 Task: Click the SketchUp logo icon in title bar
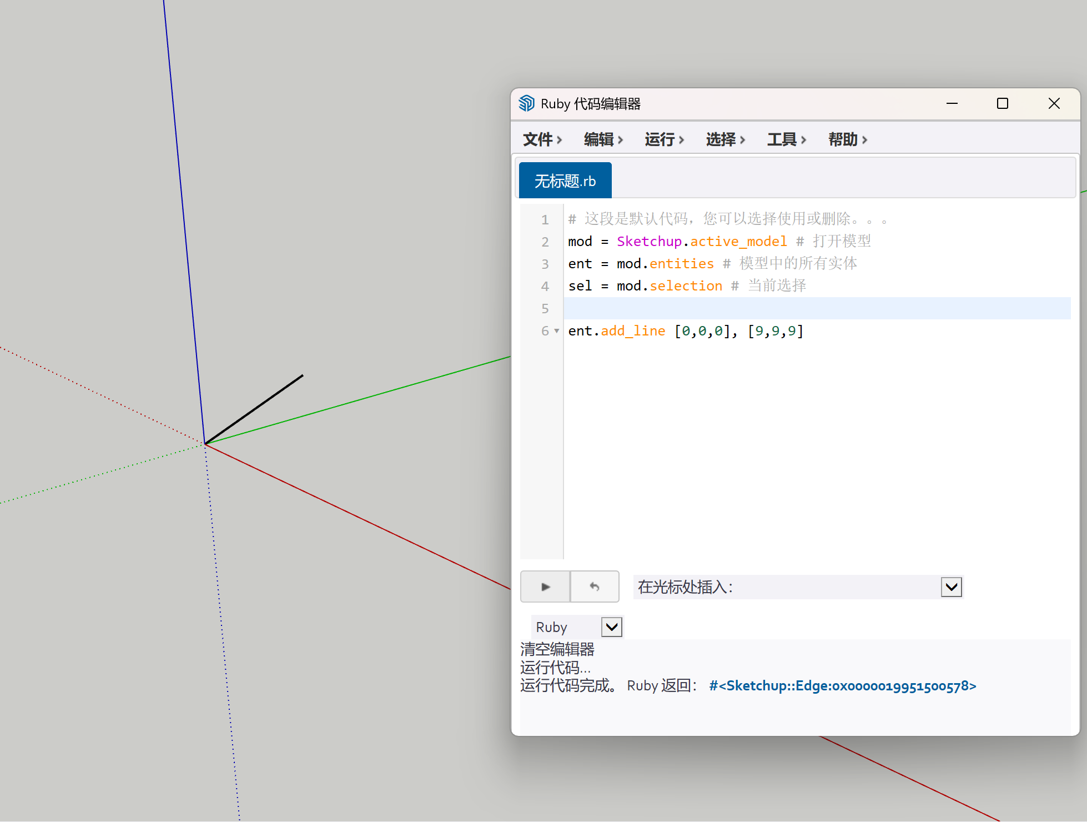(x=526, y=103)
